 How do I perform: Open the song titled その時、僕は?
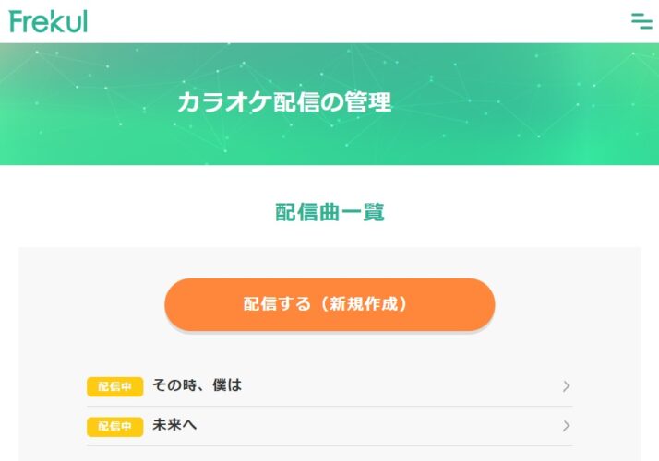point(198,385)
